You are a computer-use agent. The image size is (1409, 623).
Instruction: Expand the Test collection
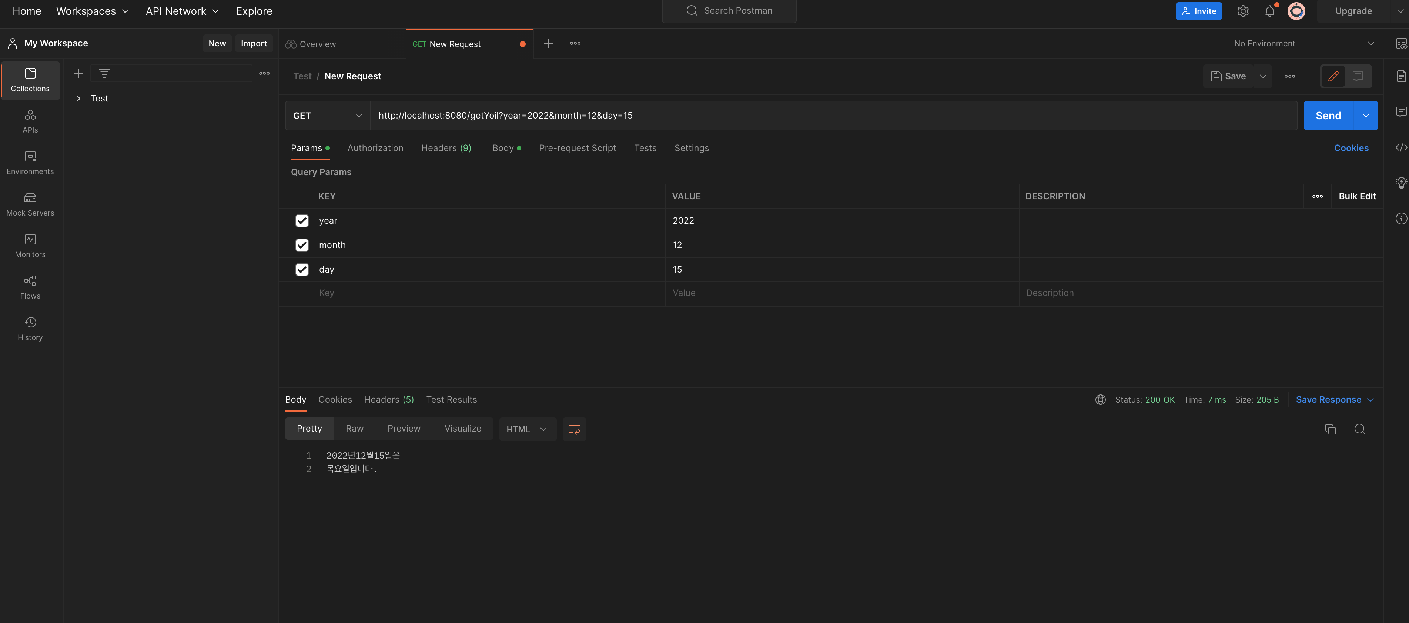(x=78, y=99)
